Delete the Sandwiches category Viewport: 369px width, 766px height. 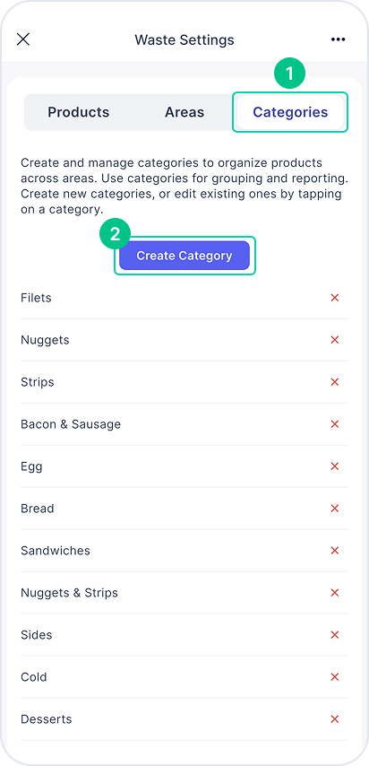tap(335, 551)
